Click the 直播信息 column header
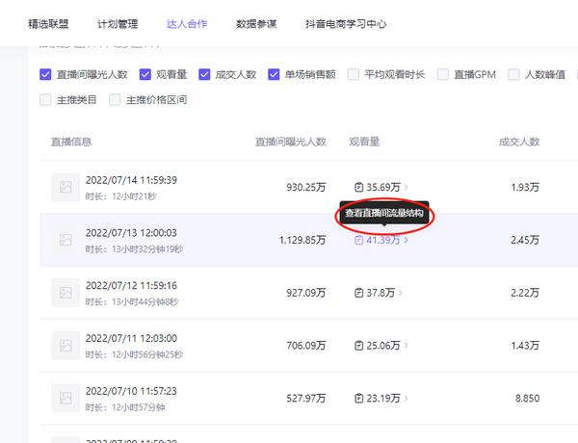 click(x=71, y=142)
